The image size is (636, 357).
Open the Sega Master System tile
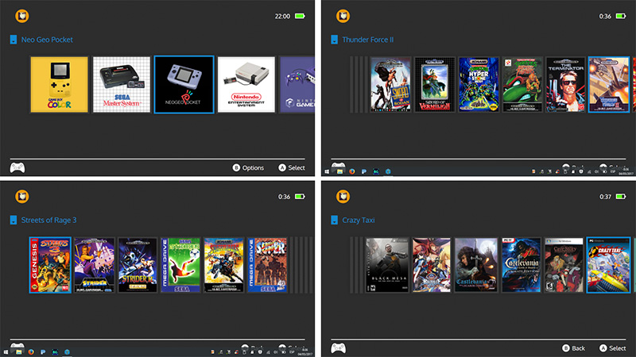tap(121, 84)
